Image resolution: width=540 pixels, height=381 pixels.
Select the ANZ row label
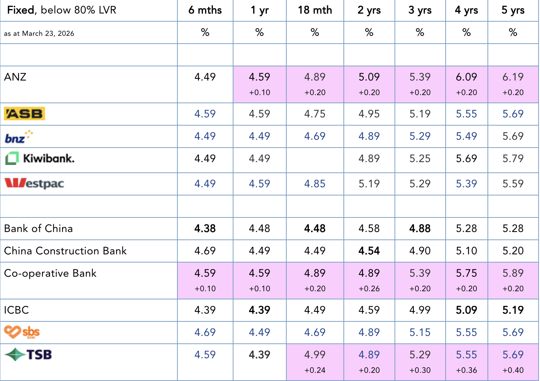click(15, 77)
